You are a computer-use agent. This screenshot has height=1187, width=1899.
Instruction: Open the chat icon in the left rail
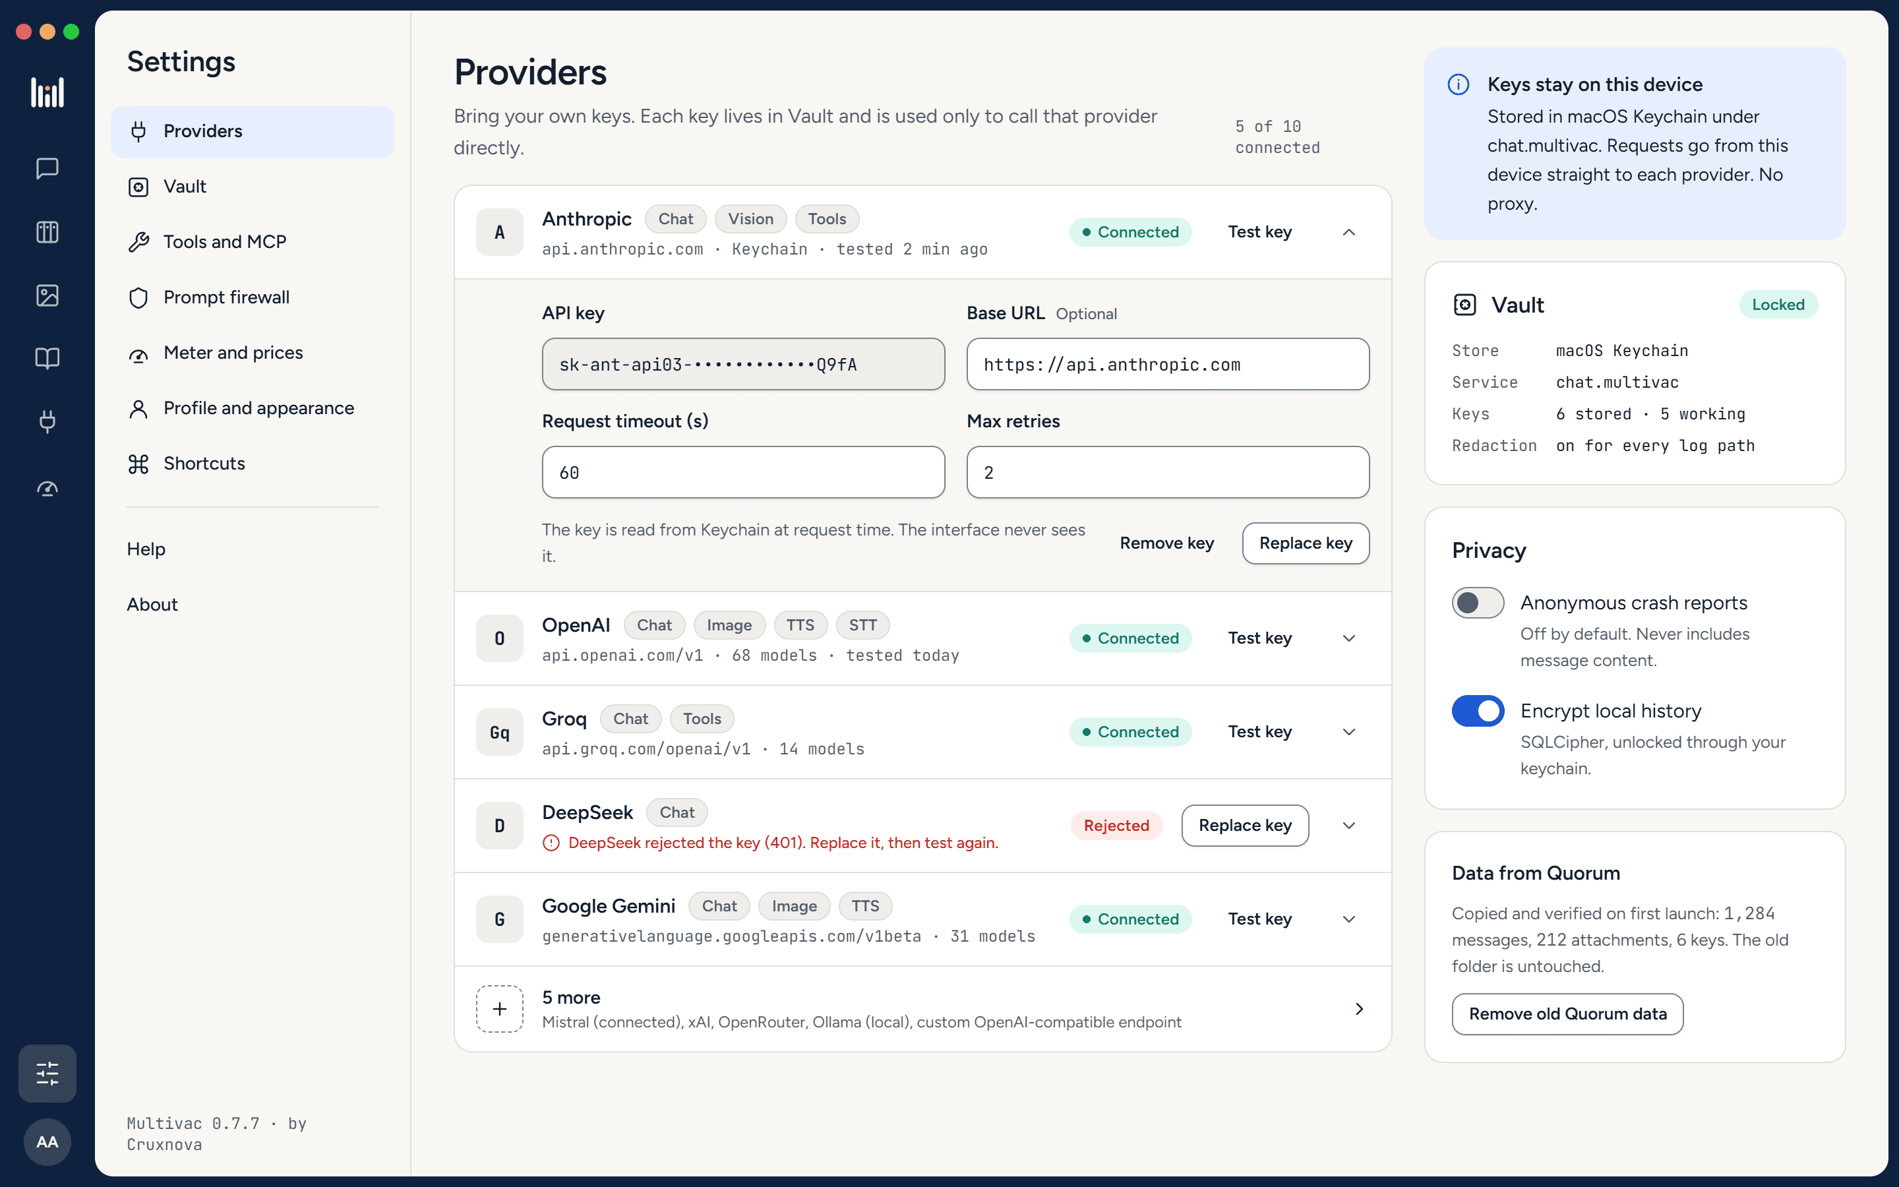[x=47, y=168]
